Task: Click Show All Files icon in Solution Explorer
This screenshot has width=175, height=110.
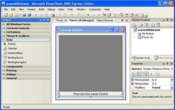Action: (141, 25)
